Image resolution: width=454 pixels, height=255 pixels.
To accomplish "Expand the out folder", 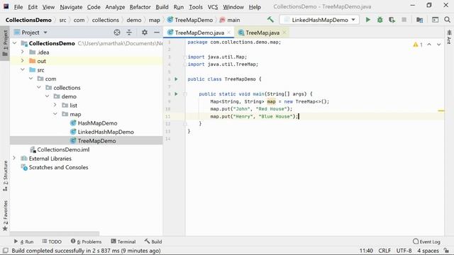I will pos(23,61).
